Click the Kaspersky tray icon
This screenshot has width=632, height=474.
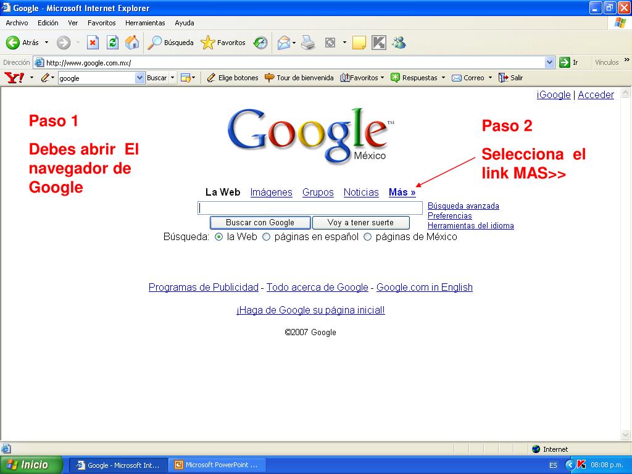pyautogui.click(x=581, y=465)
